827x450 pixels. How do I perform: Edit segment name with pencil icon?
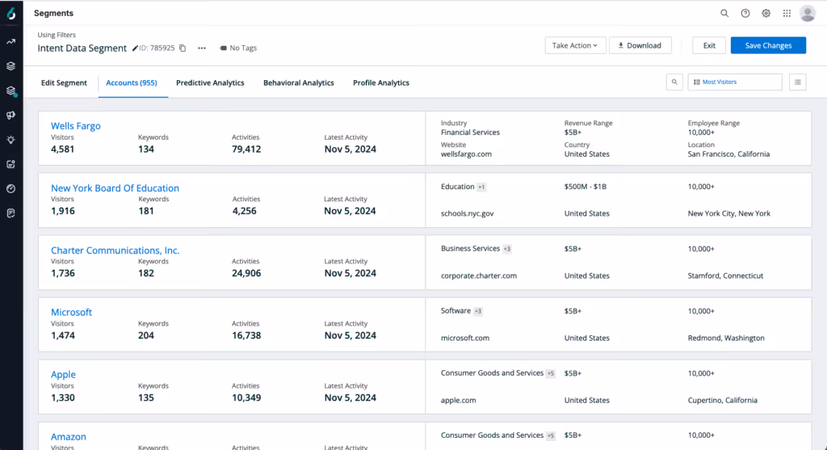point(135,48)
